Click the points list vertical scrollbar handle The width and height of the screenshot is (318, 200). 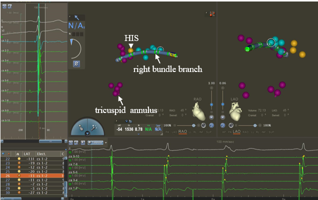[65, 188]
